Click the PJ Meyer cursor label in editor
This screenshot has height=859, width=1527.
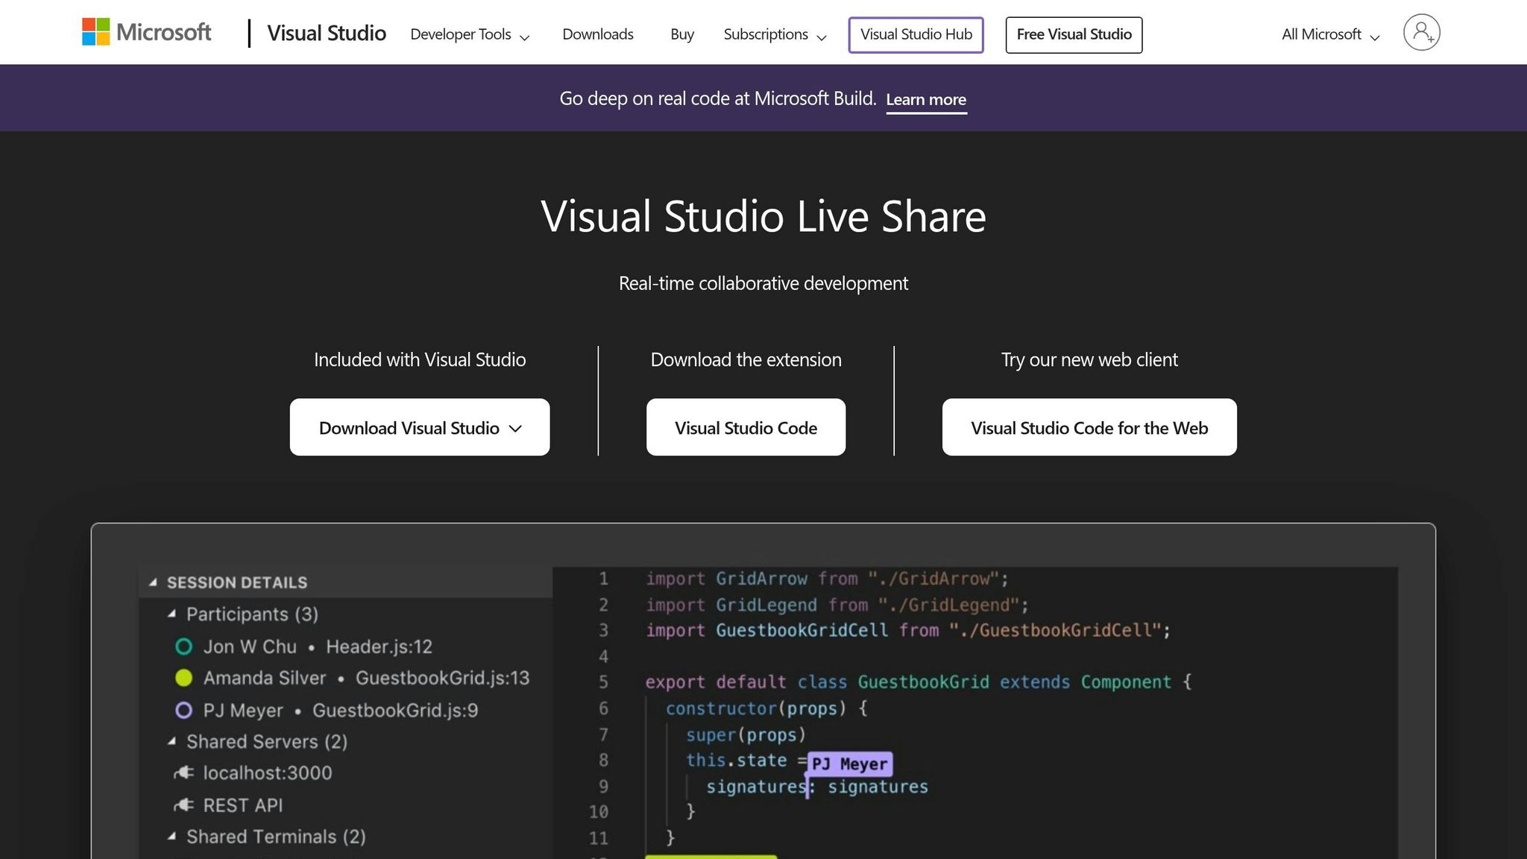coord(849,764)
